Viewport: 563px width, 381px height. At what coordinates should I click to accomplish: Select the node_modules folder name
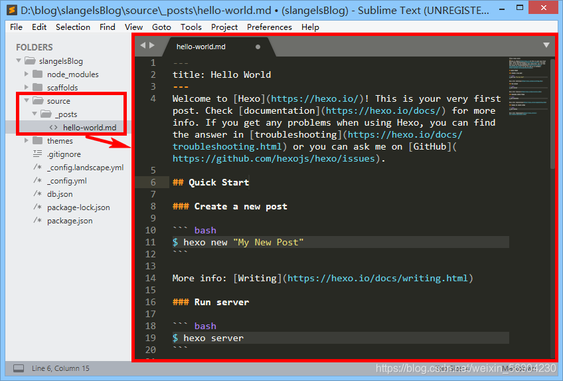[x=72, y=74]
